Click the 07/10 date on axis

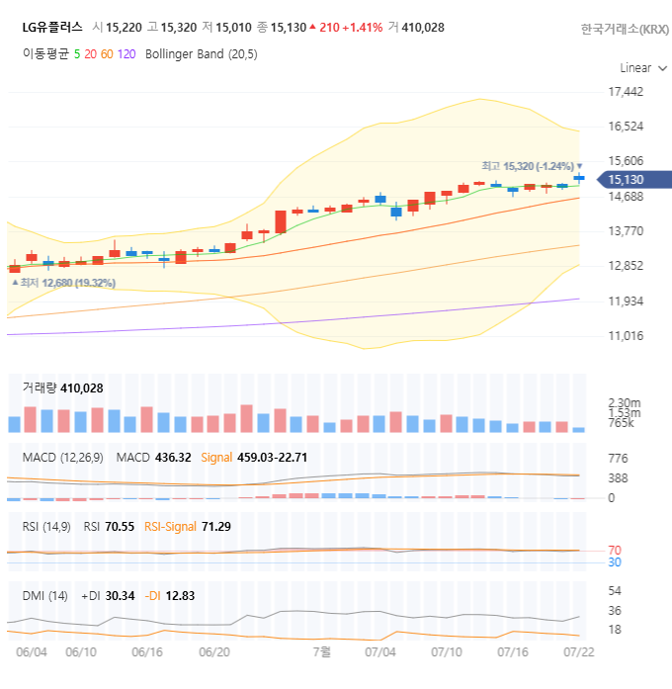pos(447,652)
